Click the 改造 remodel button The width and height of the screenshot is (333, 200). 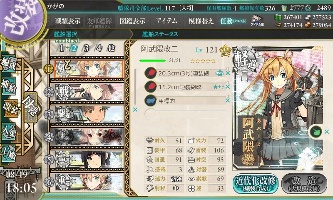pyautogui.click(x=304, y=184)
